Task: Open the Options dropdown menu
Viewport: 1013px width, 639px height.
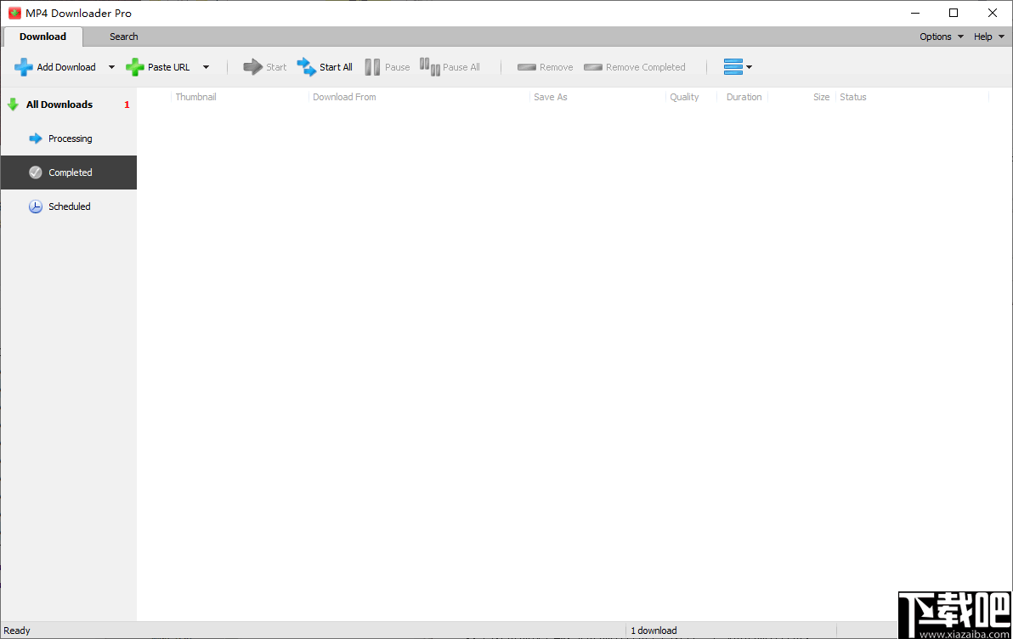Action: click(x=942, y=37)
